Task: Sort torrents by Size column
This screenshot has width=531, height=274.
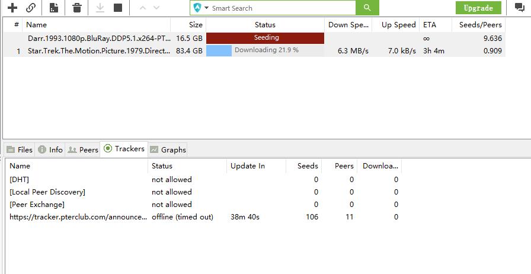Action: (x=188, y=25)
